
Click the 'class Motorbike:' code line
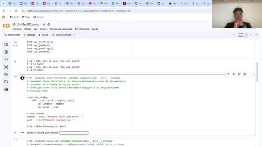(37, 97)
